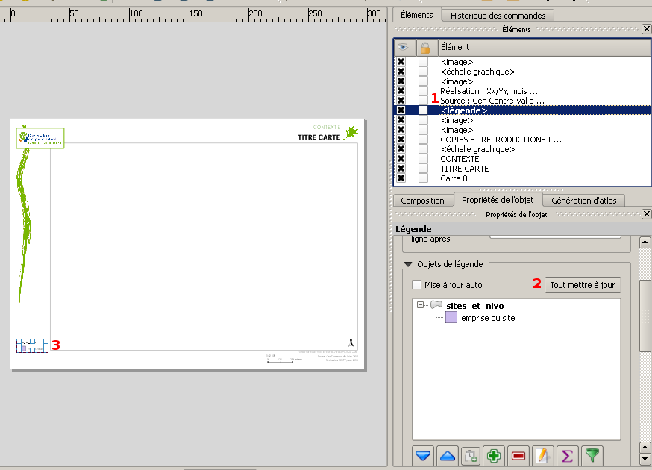The height and width of the screenshot is (470, 652).
Task: Open the Composition tab
Action: (423, 200)
